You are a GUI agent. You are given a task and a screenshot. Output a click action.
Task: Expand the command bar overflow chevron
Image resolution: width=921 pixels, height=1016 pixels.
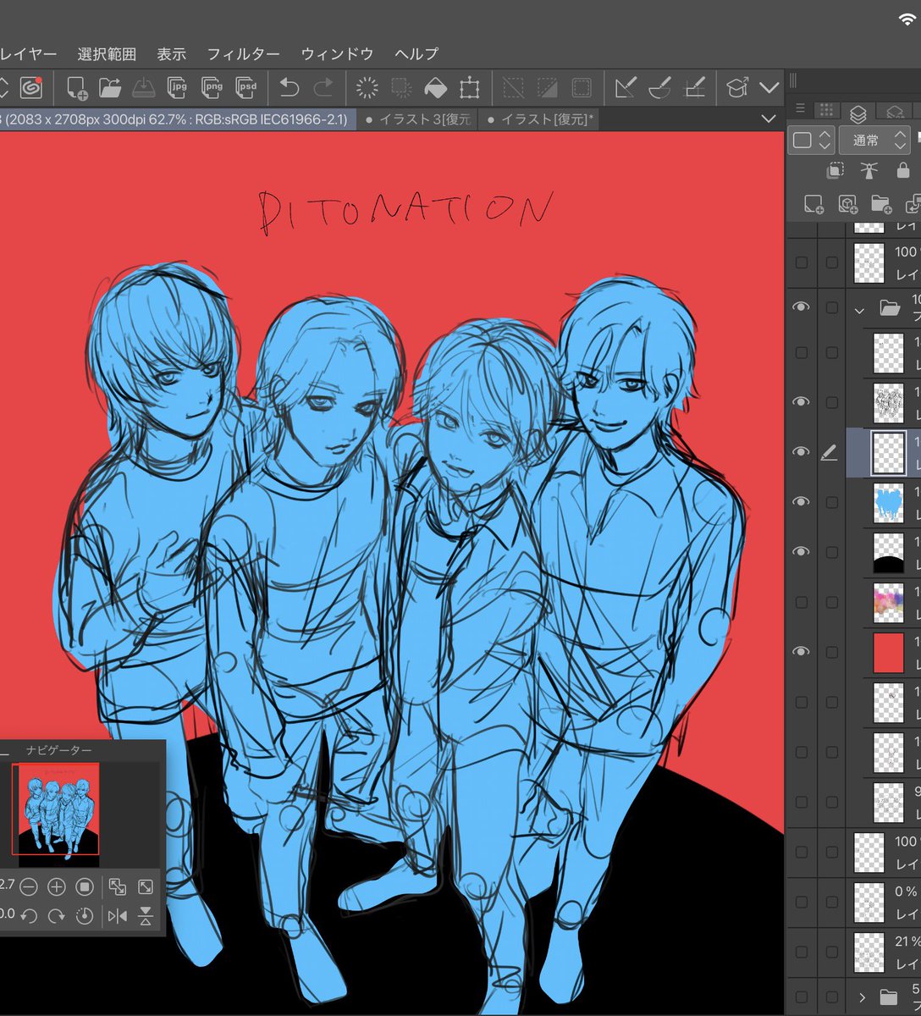(x=769, y=87)
